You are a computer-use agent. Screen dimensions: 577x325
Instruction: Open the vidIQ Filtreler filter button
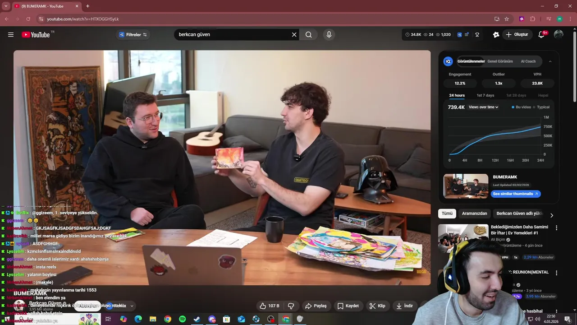133,34
